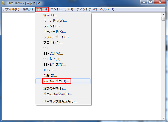The image size is (168, 122).
Task: Select 端末(T)... from the settings menu
Action: coord(50,15)
